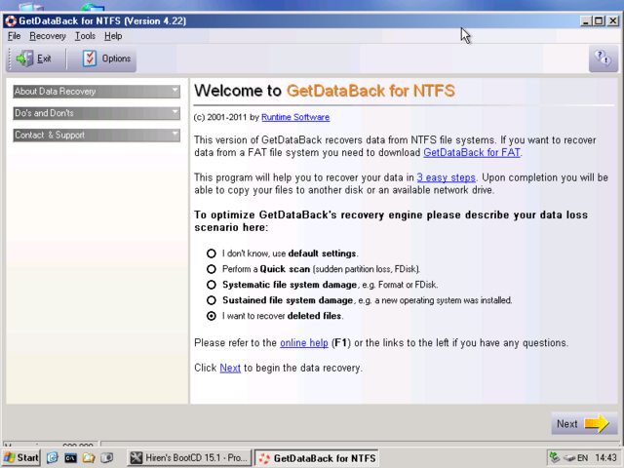
Task: Select Systematic file system damage option
Action: click(x=212, y=285)
